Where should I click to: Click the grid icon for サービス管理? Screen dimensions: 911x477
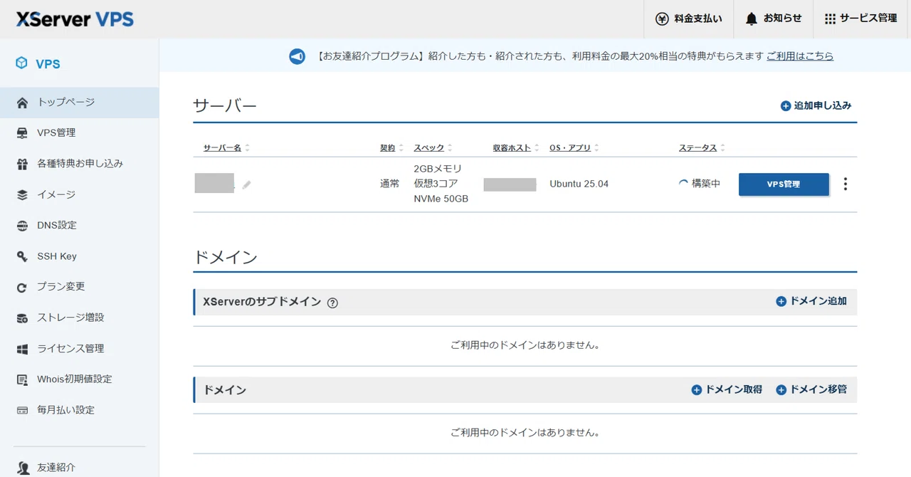coord(830,19)
